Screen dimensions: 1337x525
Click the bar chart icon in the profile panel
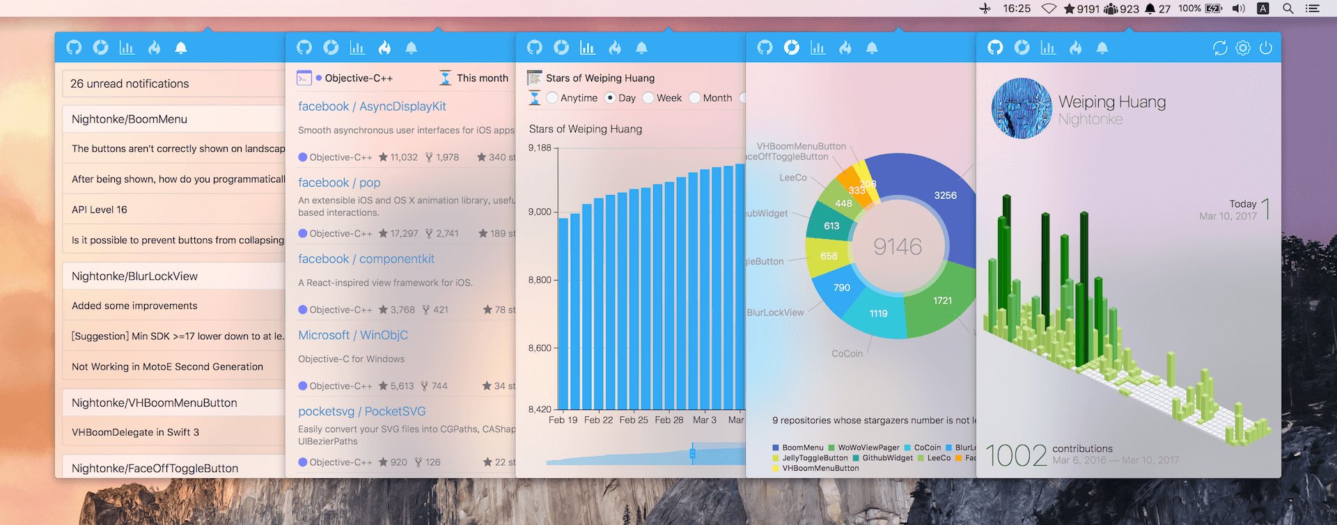point(1048,47)
